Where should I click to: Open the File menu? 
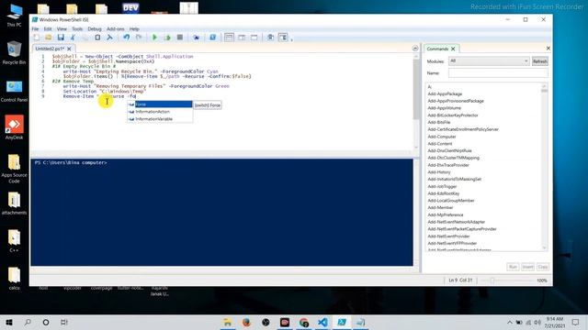[x=35, y=28]
